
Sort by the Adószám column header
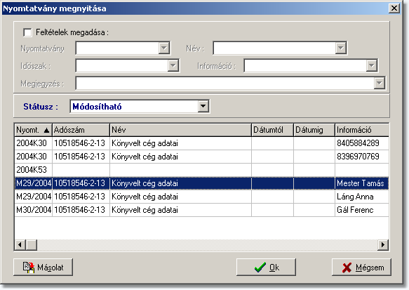pyautogui.click(x=81, y=130)
